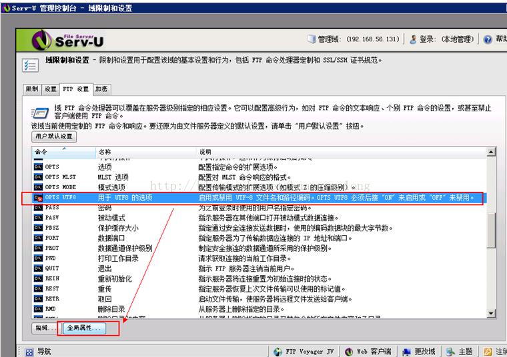The height and width of the screenshot is (357, 507).
Task: Switch to the 限制 tab
Action: pyautogui.click(x=32, y=89)
